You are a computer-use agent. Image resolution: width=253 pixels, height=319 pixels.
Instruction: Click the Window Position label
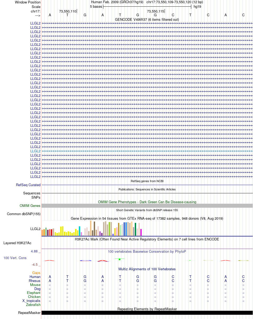tap(28, 2)
